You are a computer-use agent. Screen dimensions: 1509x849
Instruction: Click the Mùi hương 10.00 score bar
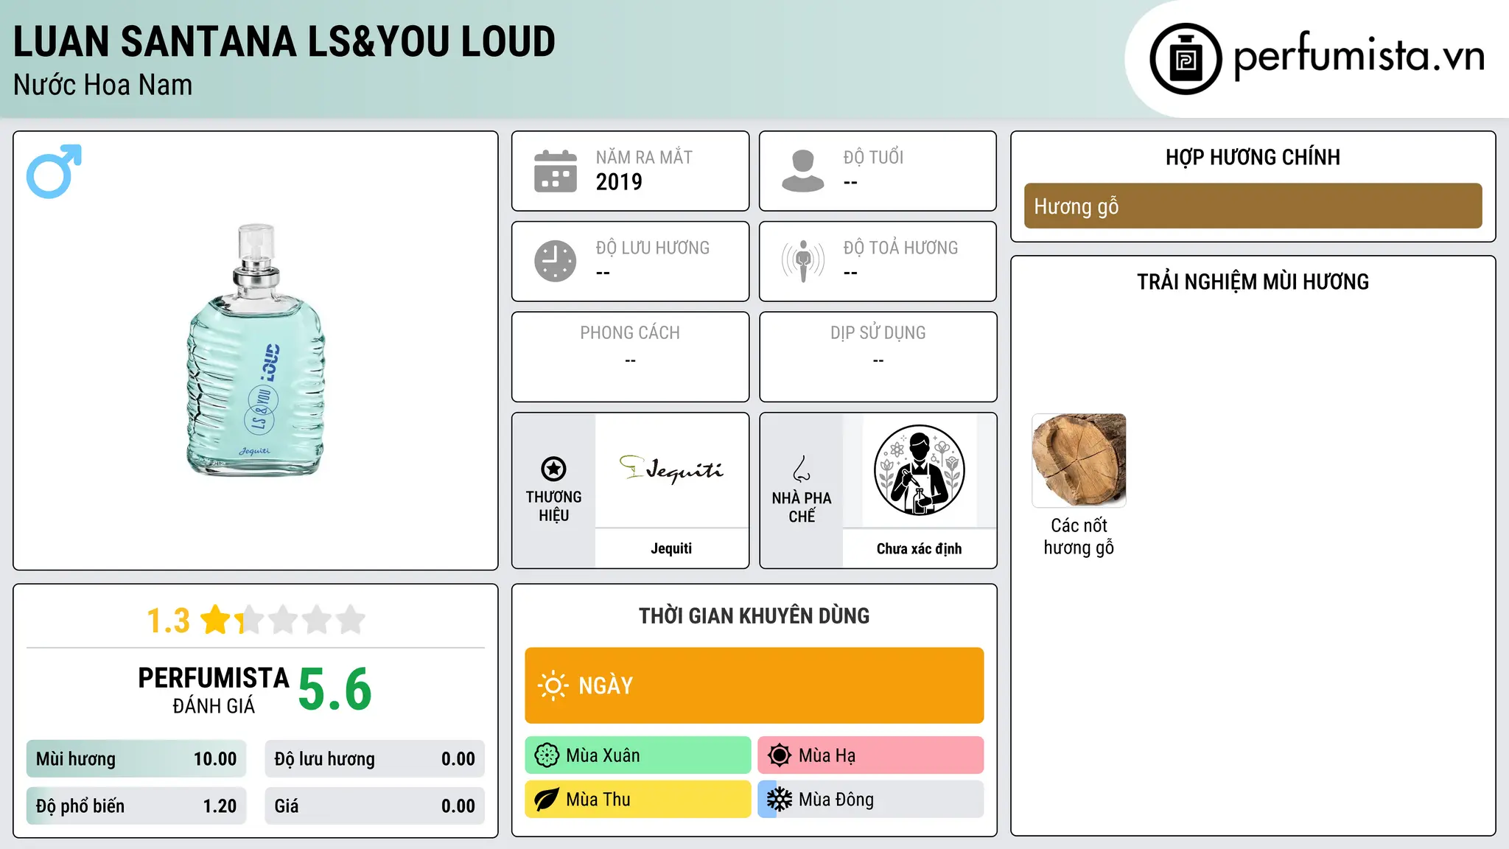pyautogui.click(x=136, y=759)
